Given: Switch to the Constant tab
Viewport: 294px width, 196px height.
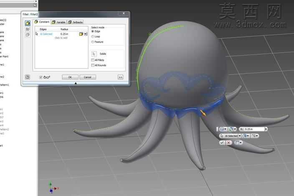Looking at the screenshot, I should pyautogui.click(x=42, y=22).
